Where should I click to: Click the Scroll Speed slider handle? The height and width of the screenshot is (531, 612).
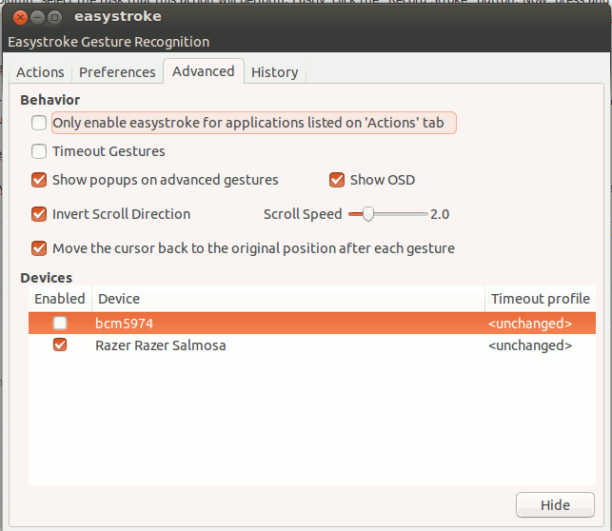point(368,214)
